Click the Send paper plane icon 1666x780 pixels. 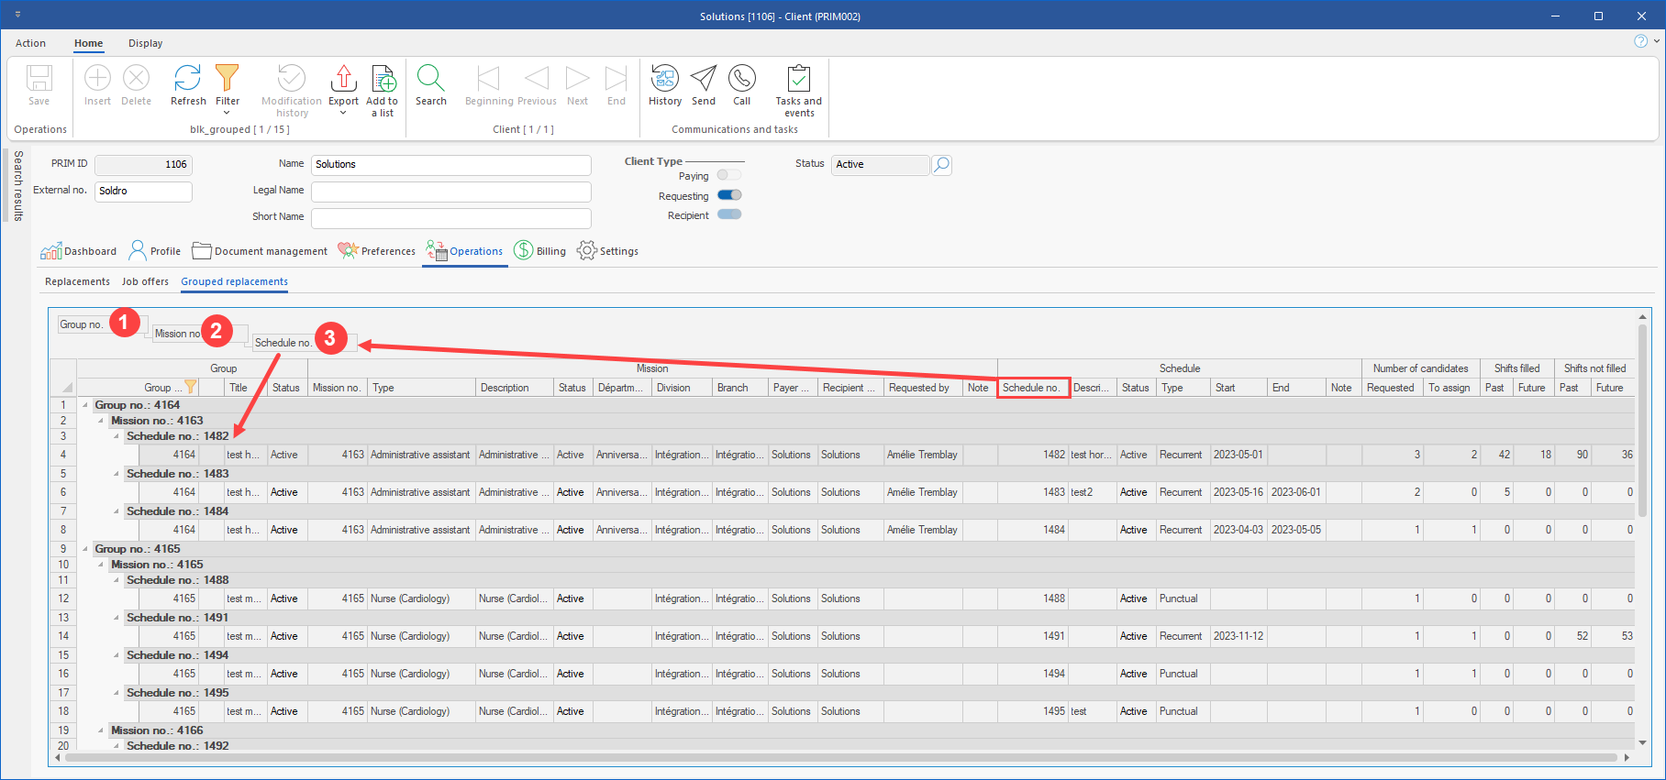tap(703, 80)
